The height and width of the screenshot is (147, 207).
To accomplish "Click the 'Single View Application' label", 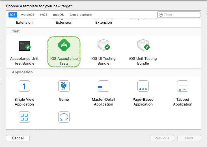I will point(24,102).
